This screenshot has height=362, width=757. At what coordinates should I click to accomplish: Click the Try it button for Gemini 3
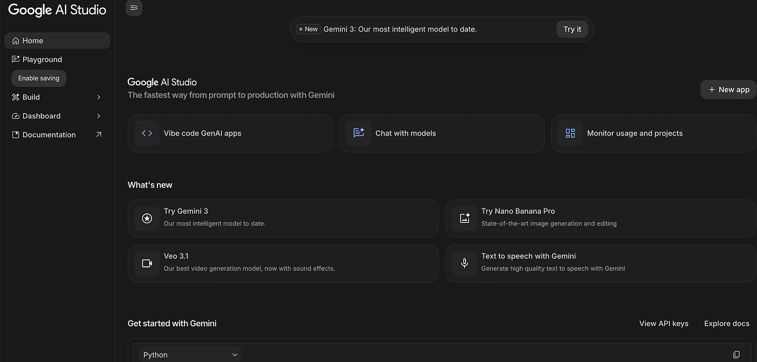(x=572, y=29)
